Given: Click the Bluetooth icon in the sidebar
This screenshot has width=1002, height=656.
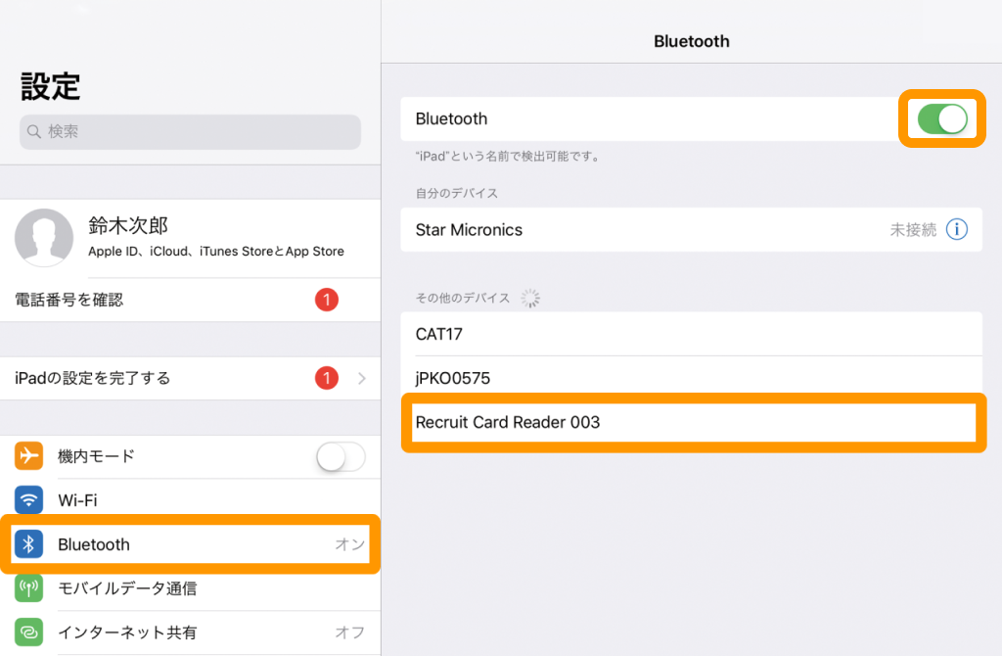Looking at the screenshot, I should click(x=29, y=544).
